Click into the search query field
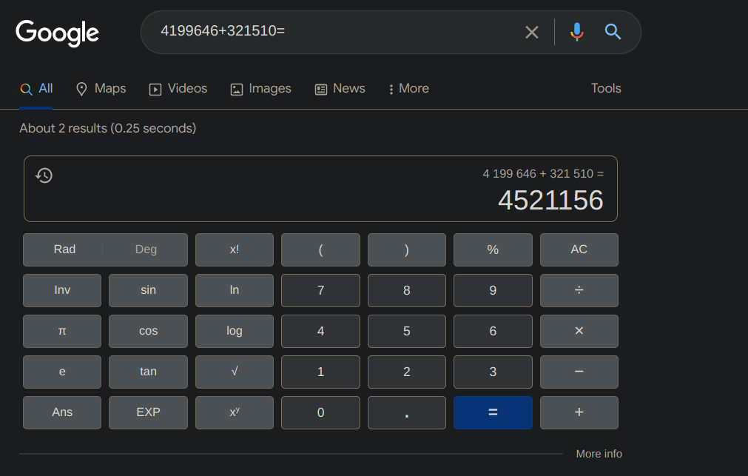This screenshot has height=476, width=748. (333, 32)
